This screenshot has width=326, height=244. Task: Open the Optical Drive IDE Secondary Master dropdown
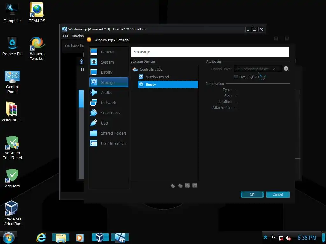tap(258, 69)
